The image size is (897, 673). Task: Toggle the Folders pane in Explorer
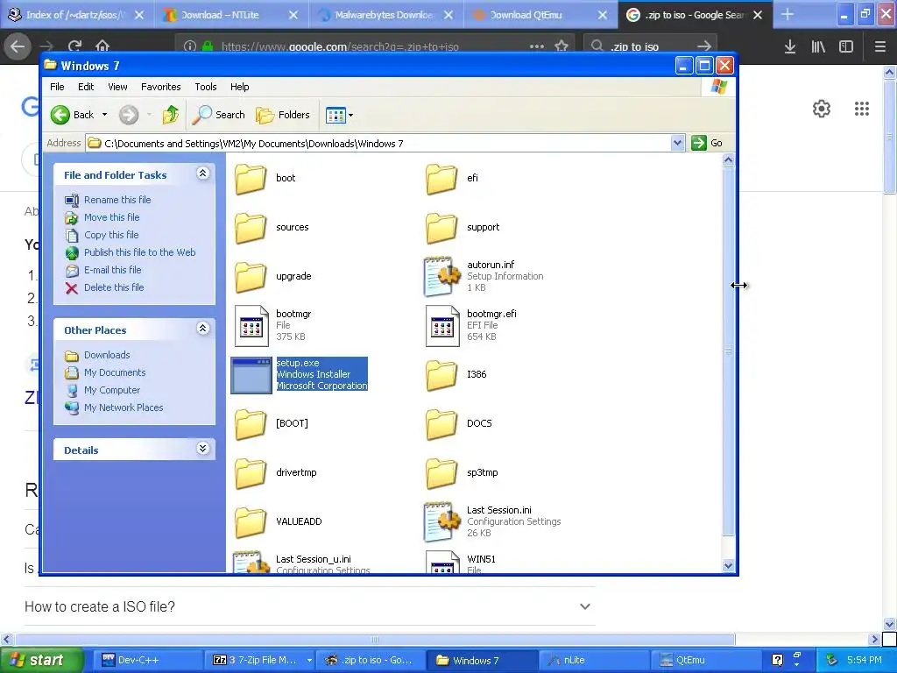point(283,115)
